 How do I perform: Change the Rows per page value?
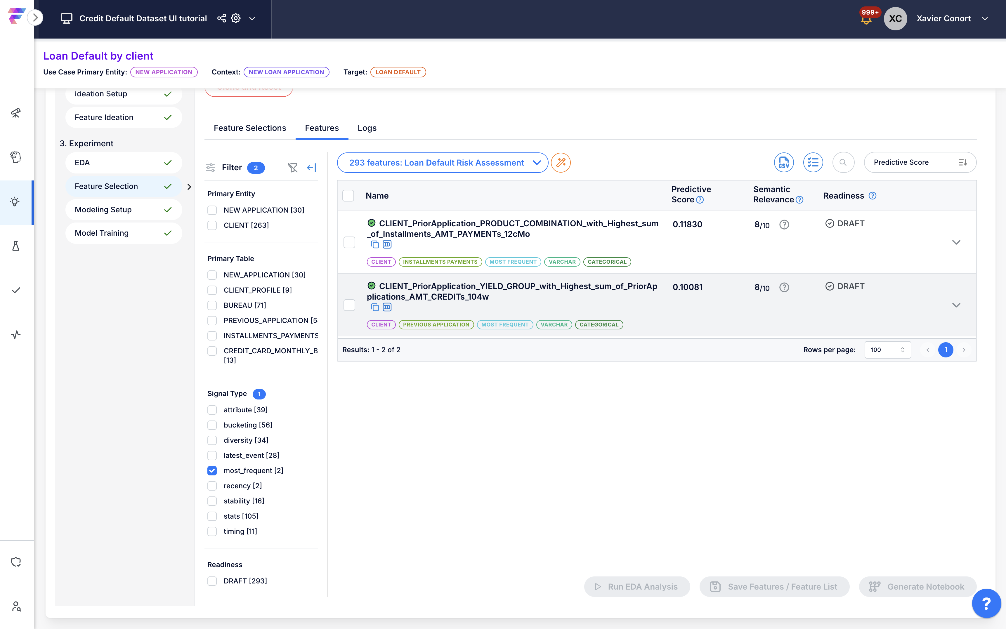point(887,350)
